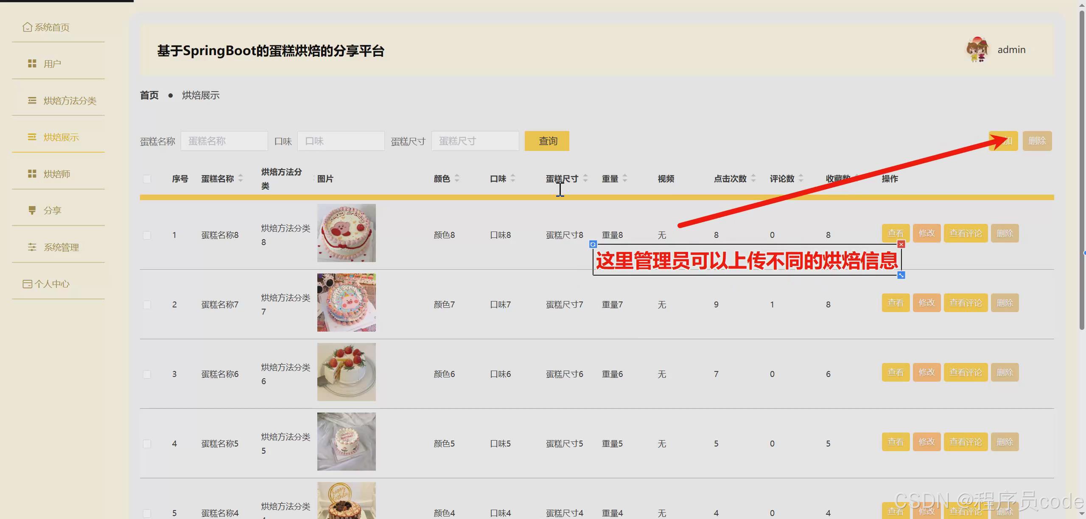The height and width of the screenshot is (519, 1086).
Task: Click the 查询 search button
Action: 547,141
